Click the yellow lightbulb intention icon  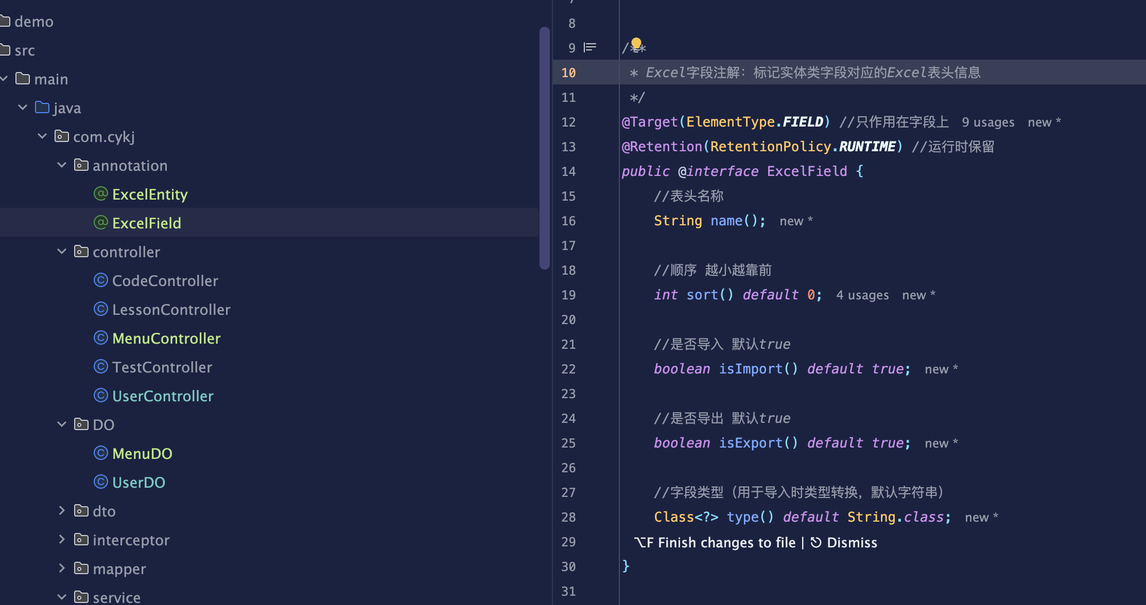[636, 43]
